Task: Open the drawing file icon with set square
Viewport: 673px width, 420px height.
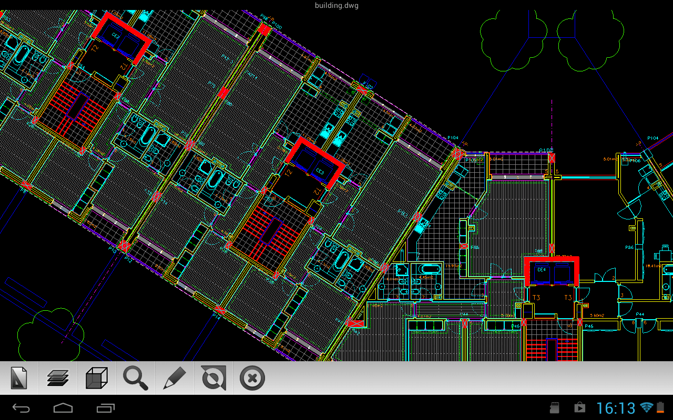Action: [x=19, y=378]
